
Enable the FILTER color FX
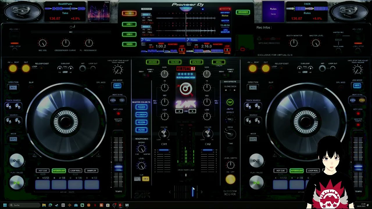click(142, 130)
